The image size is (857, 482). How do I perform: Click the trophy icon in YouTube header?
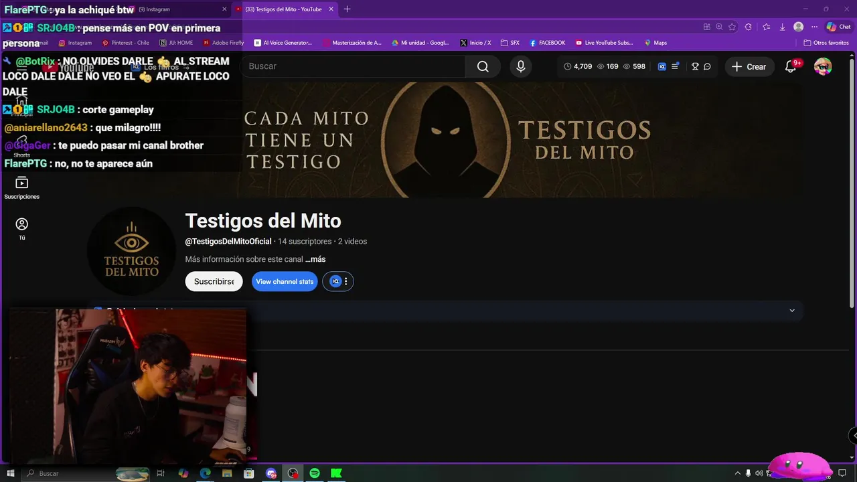click(695, 66)
